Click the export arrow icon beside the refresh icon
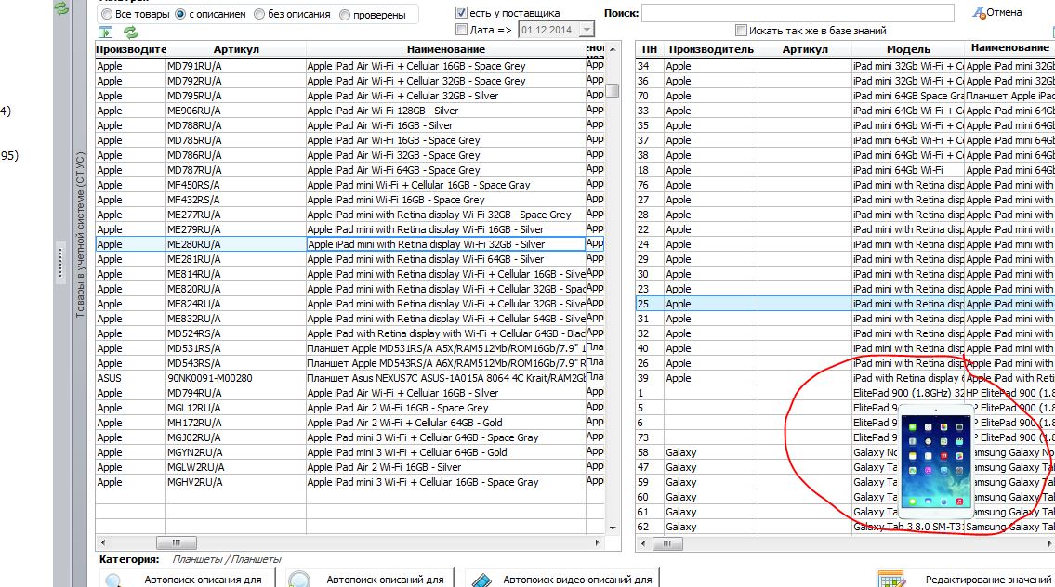Screen dimensions: 1055x587 coord(105,33)
